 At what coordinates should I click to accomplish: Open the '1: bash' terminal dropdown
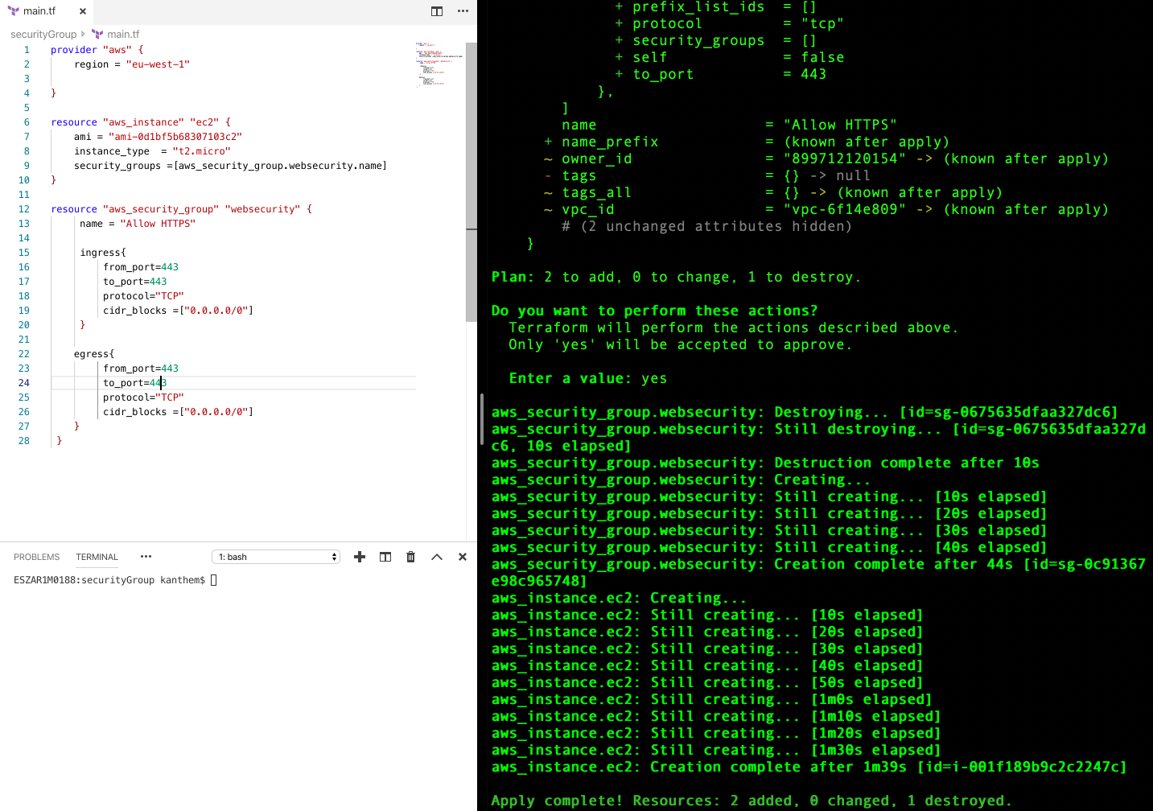[276, 557]
